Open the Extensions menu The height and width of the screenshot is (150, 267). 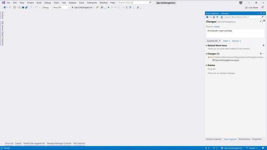pos(92,3)
